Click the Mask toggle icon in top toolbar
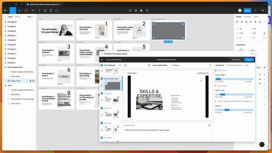Viewport: 272px width, 153px height. 142,11
